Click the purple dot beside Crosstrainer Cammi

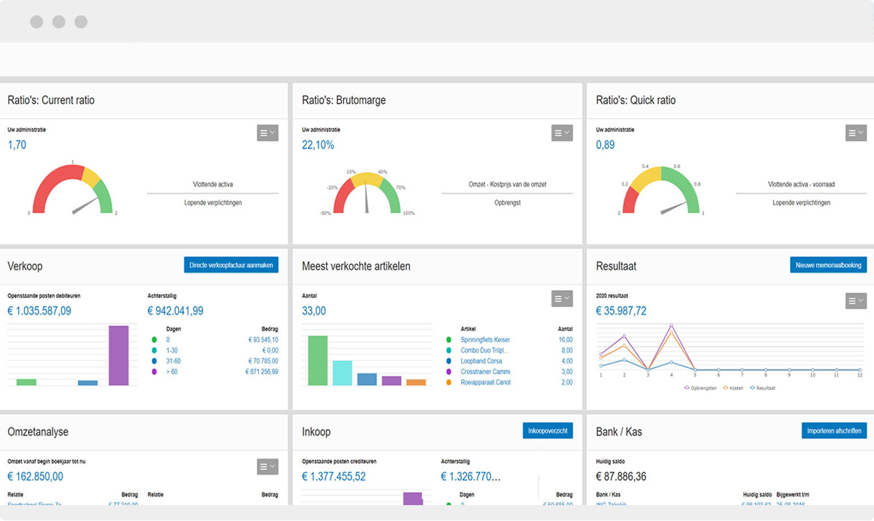tap(449, 372)
